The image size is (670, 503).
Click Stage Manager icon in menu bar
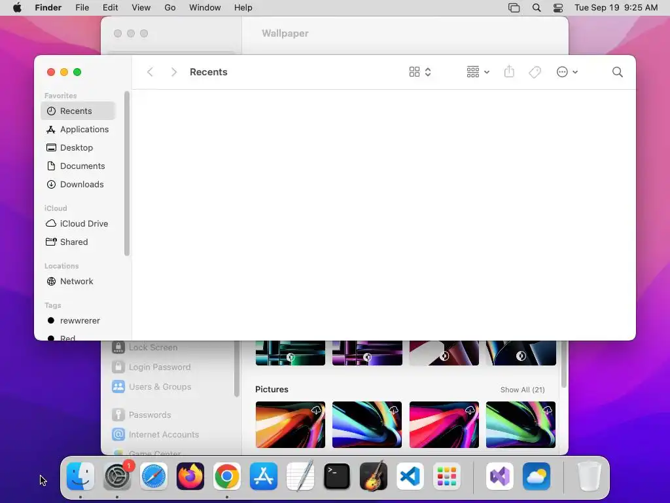click(x=514, y=8)
